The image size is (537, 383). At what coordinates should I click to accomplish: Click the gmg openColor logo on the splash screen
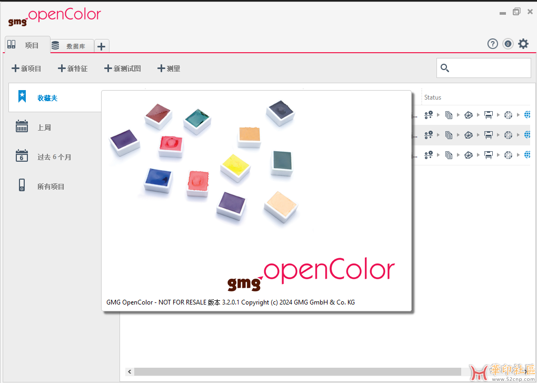[x=311, y=275]
